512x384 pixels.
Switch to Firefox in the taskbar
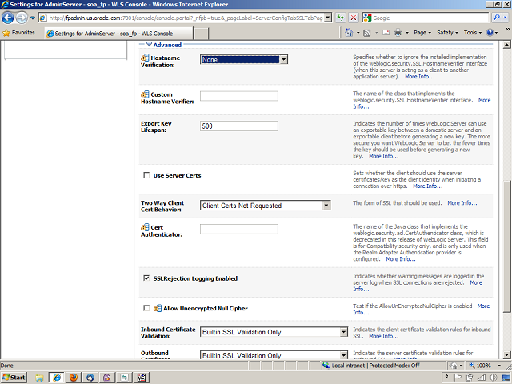coord(73,378)
